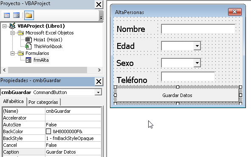
Task: Select the Accelerator property name cell
Action: pyautogui.click(x=24, y=118)
